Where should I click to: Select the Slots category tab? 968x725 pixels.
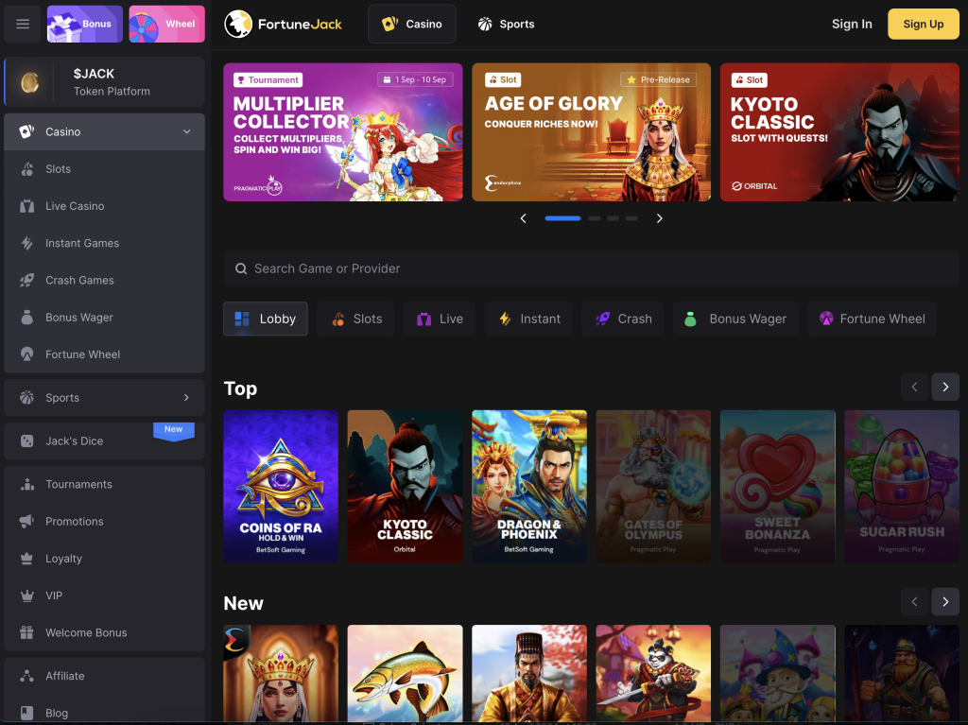click(x=355, y=319)
